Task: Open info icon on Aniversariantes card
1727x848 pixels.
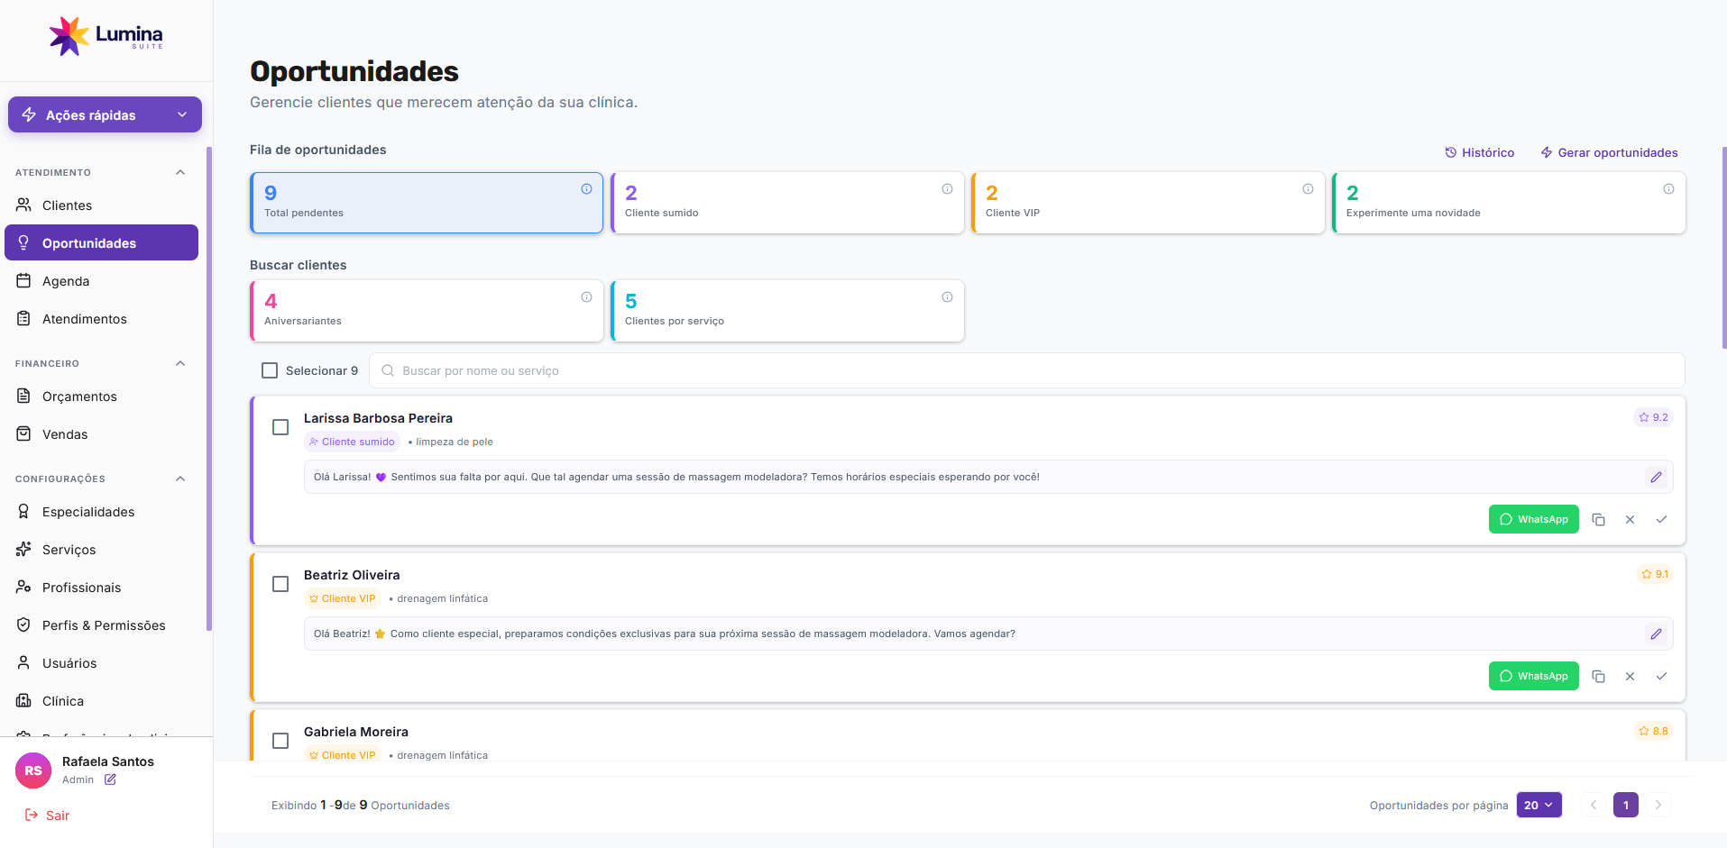Action: click(x=586, y=296)
